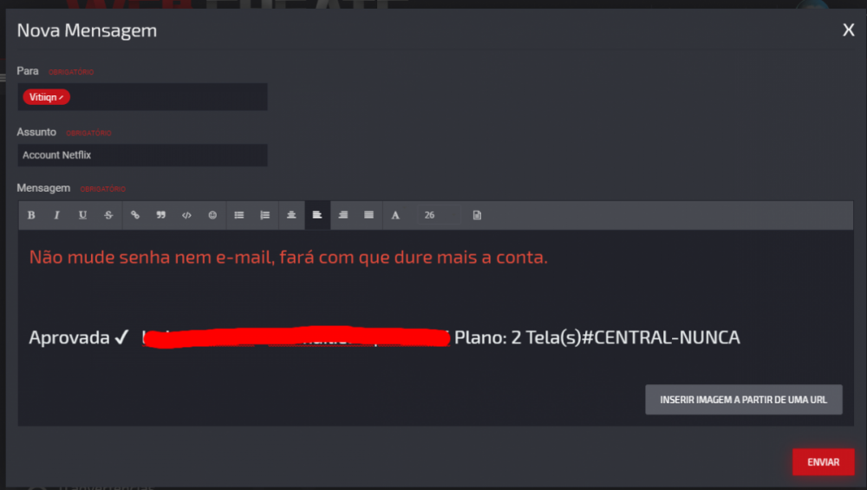Right align the message text

343,215
